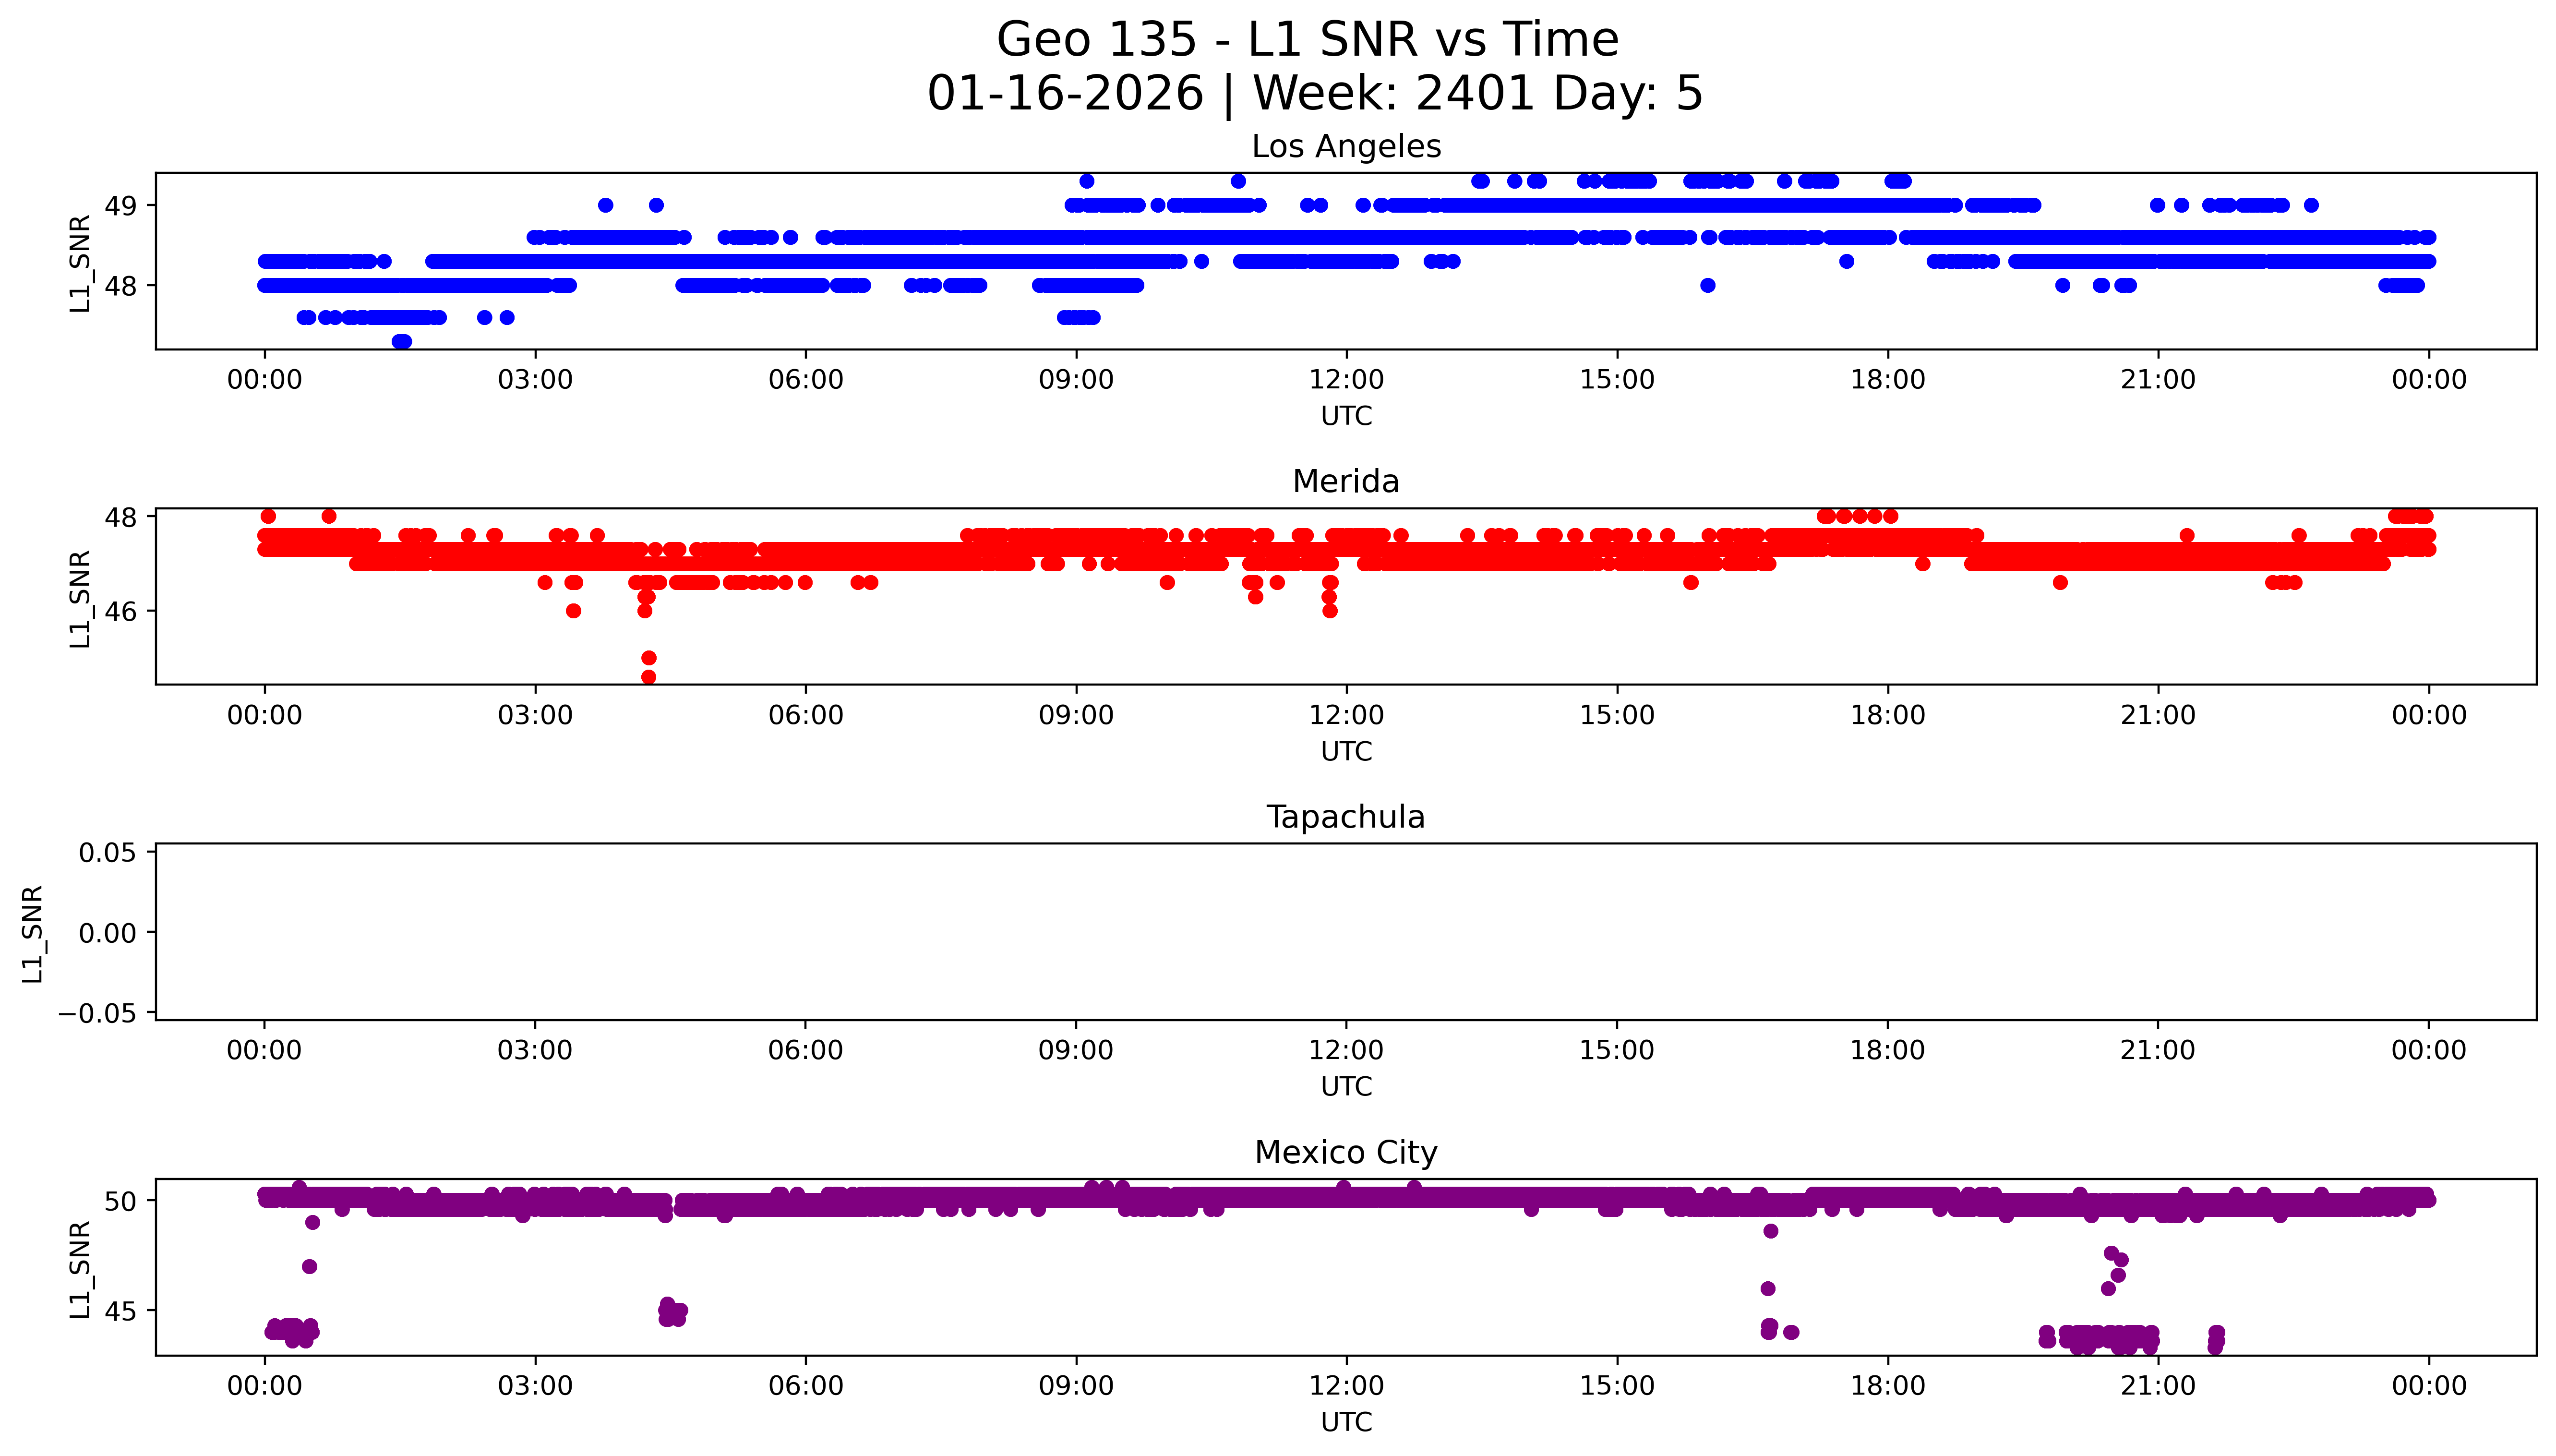The image size is (2556, 1456).
Task: Click the 45 y-axis label of Mexico City
Action: pos(121,1311)
